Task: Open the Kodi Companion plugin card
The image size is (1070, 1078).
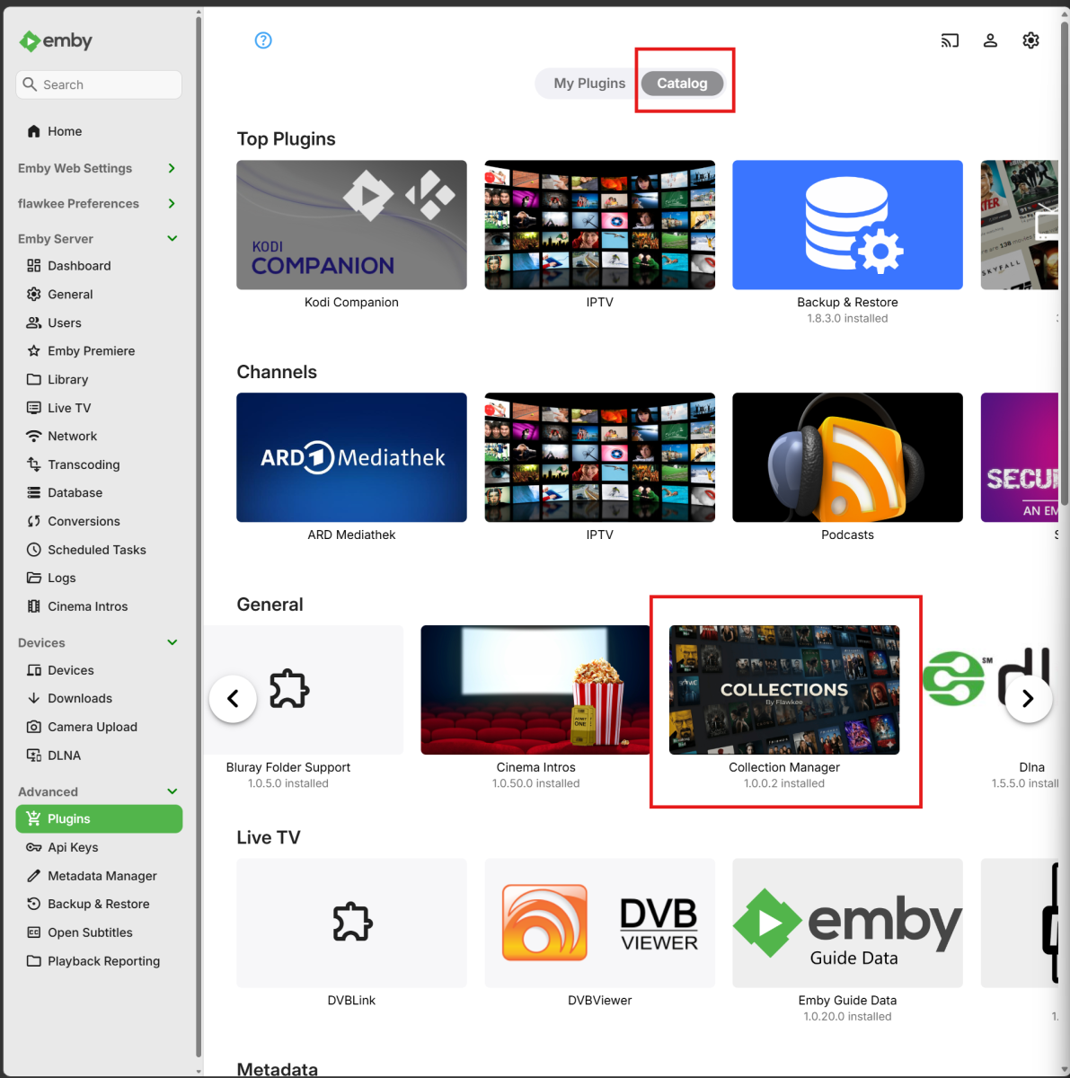Action: [x=351, y=225]
